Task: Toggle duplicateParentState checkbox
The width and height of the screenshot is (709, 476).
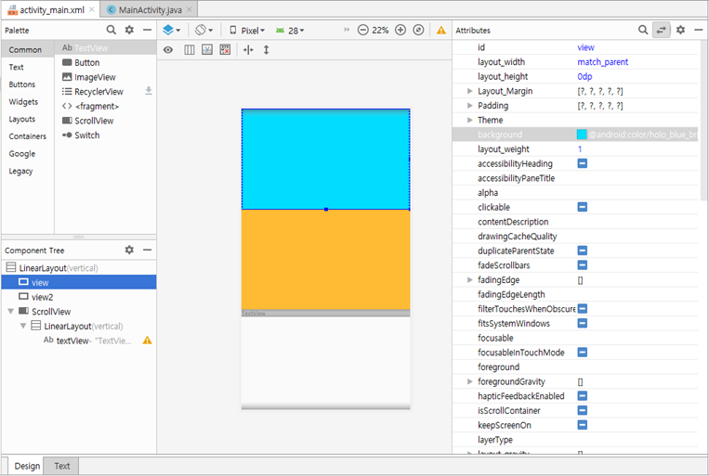Action: pyautogui.click(x=583, y=251)
